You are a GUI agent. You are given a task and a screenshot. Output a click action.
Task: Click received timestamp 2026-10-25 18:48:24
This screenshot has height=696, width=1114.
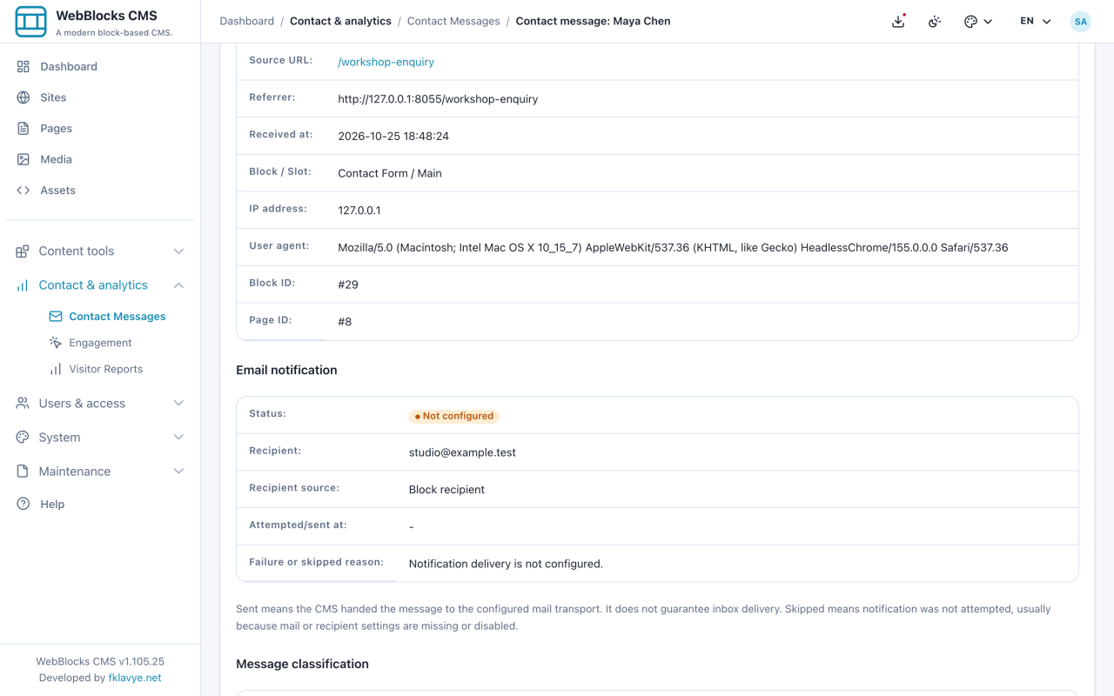393,137
